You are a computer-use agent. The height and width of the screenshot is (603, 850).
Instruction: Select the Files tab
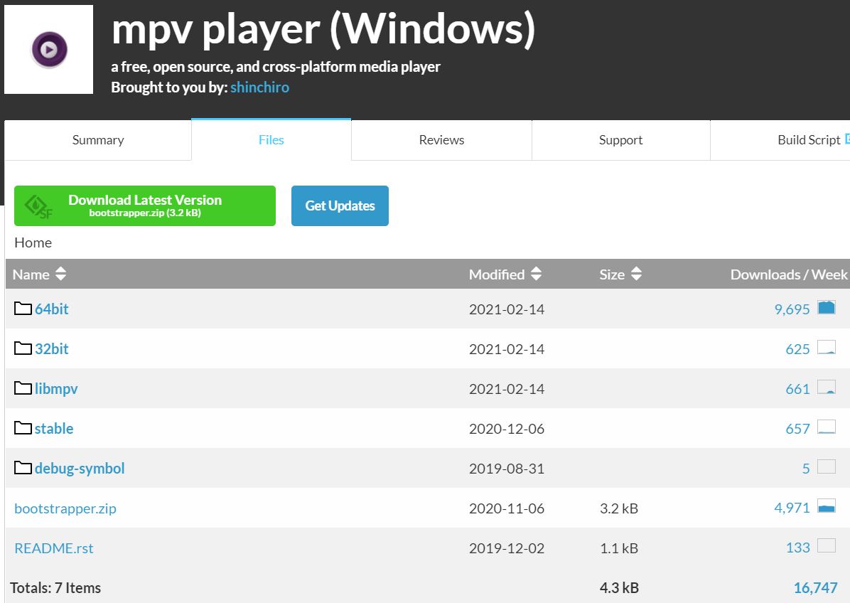[271, 140]
